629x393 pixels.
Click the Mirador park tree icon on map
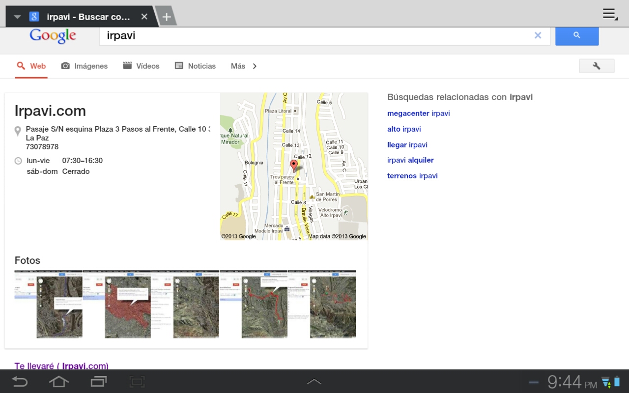(x=230, y=131)
